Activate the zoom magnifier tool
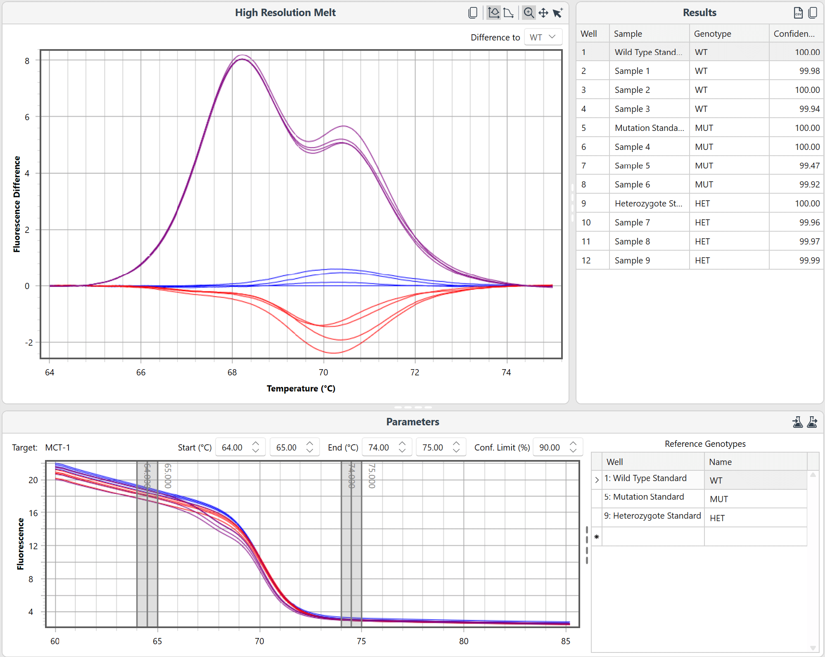The height and width of the screenshot is (657, 825). [x=529, y=13]
